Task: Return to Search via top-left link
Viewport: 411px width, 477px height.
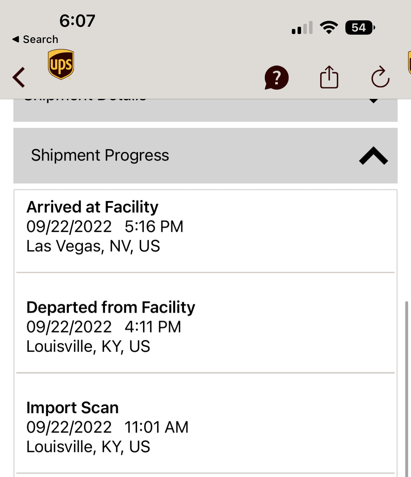Action: (x=35, y=39)
